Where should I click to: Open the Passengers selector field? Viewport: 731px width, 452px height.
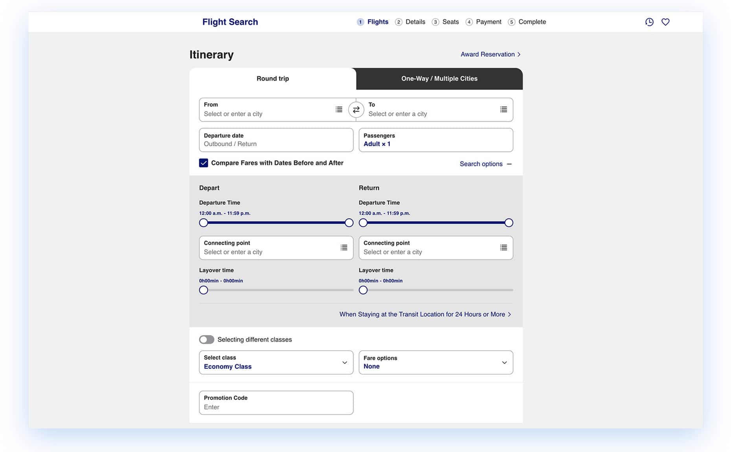tap(435, 140)
